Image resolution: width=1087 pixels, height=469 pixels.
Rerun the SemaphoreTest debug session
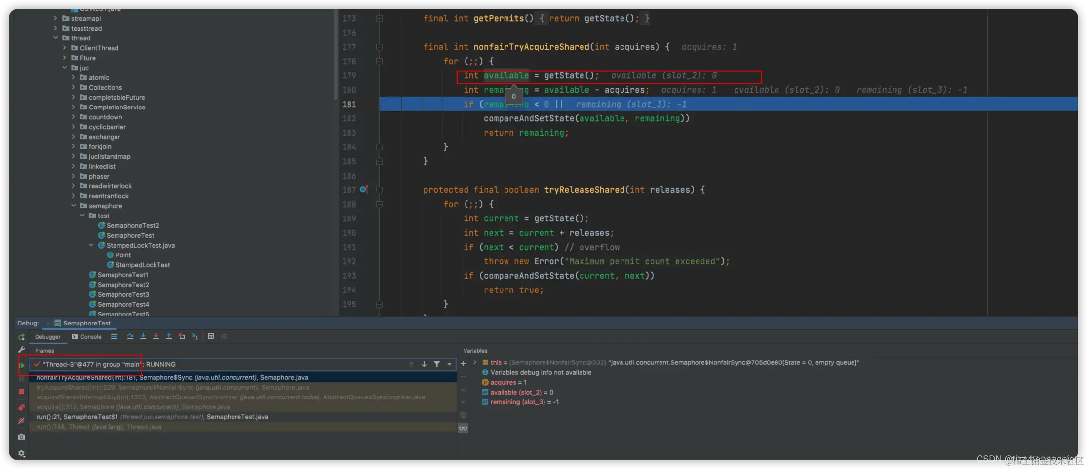(x=21, y=337)
